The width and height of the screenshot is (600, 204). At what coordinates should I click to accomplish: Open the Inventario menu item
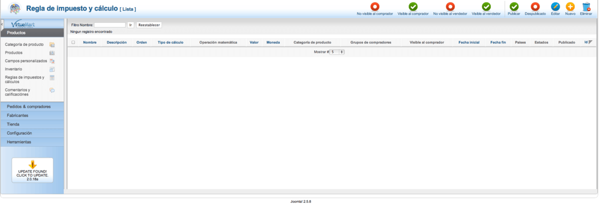[x=14, y=69]
